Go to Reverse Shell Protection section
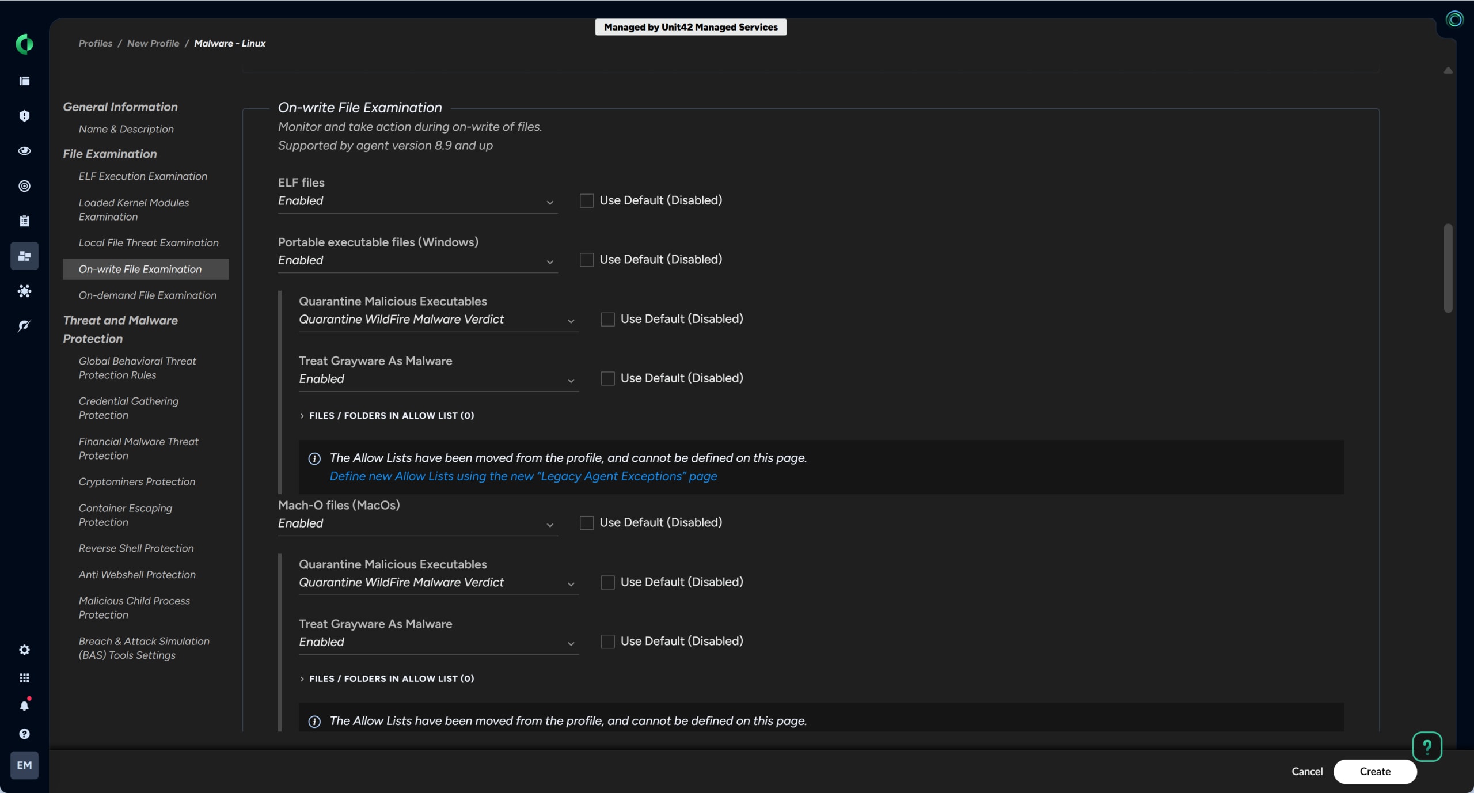 tap(136, 548)
